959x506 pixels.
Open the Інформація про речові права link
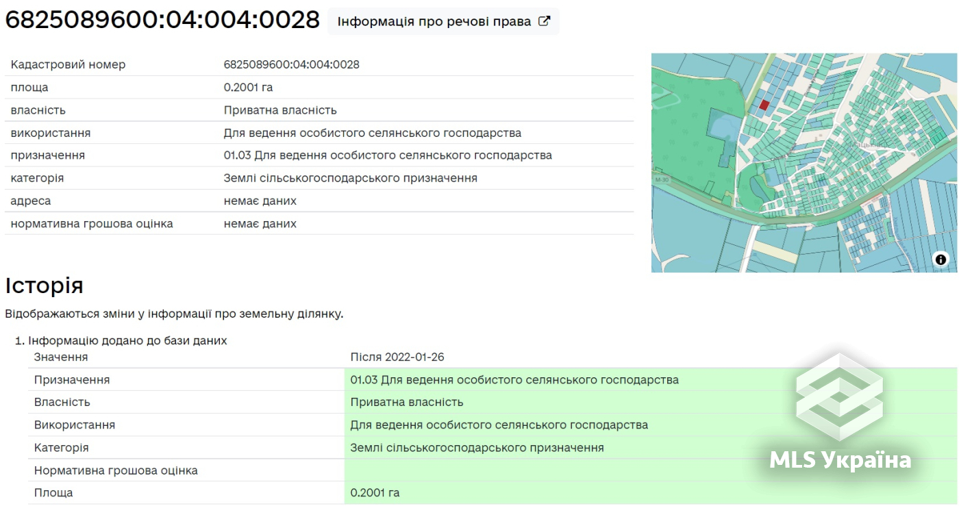pyautogui.click(x=443, y=21)
